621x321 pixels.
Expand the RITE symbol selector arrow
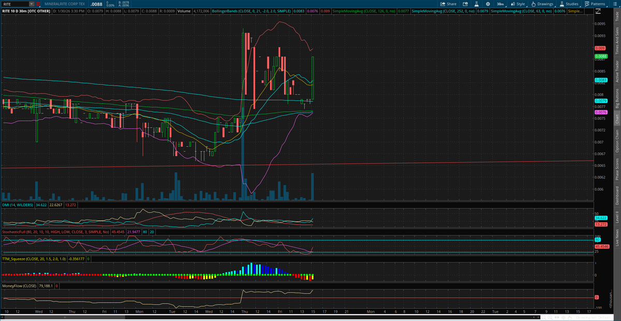[x=32, y=4]
